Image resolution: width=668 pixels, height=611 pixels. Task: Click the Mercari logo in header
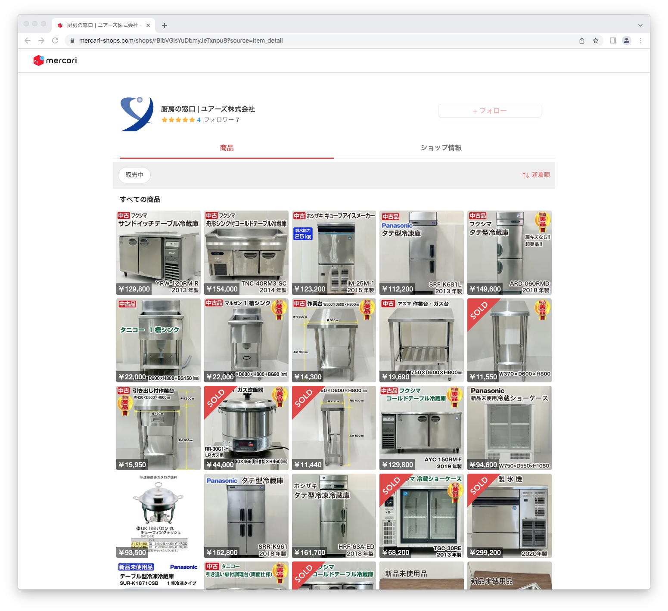point(55,61)
